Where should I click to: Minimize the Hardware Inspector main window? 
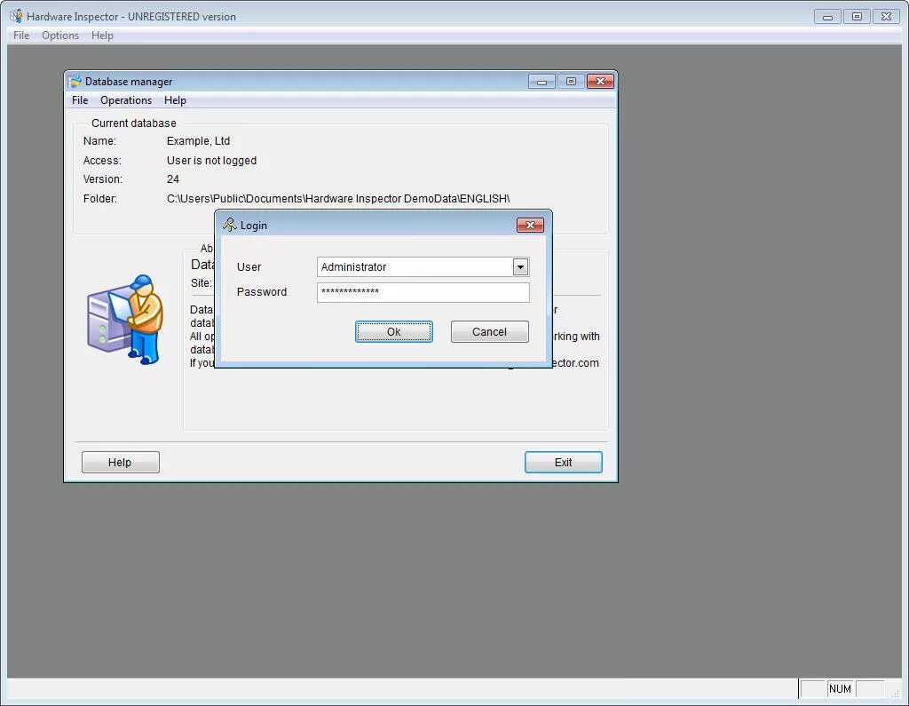coord(827,17)
